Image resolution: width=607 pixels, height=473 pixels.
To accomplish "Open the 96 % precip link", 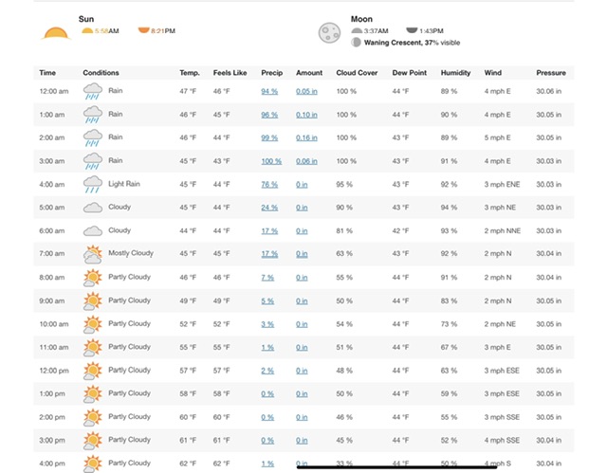I will click(x=269, y=115).
